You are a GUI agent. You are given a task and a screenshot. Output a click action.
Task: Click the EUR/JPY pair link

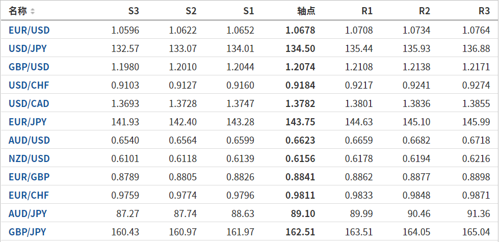tap(28, 122)
